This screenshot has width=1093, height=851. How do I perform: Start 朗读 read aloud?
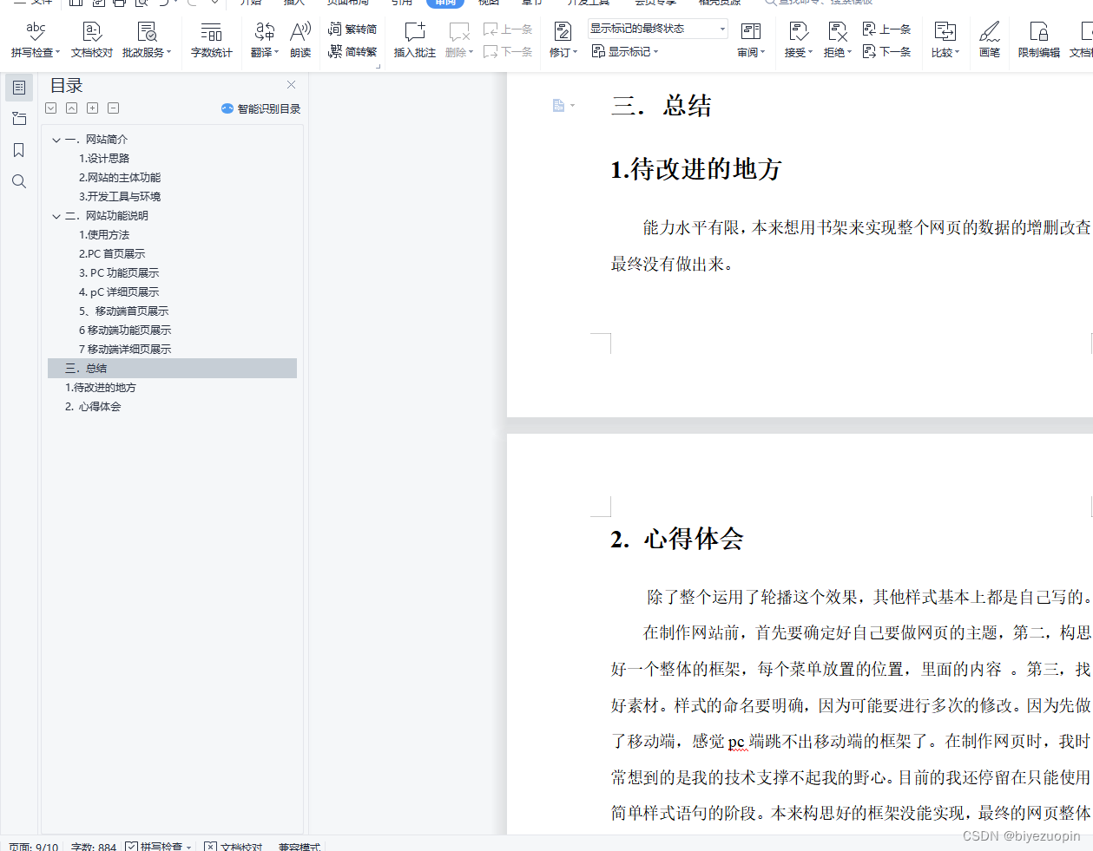coord(300,40)
